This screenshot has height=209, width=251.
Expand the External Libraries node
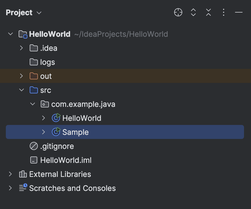pos(10,174)
